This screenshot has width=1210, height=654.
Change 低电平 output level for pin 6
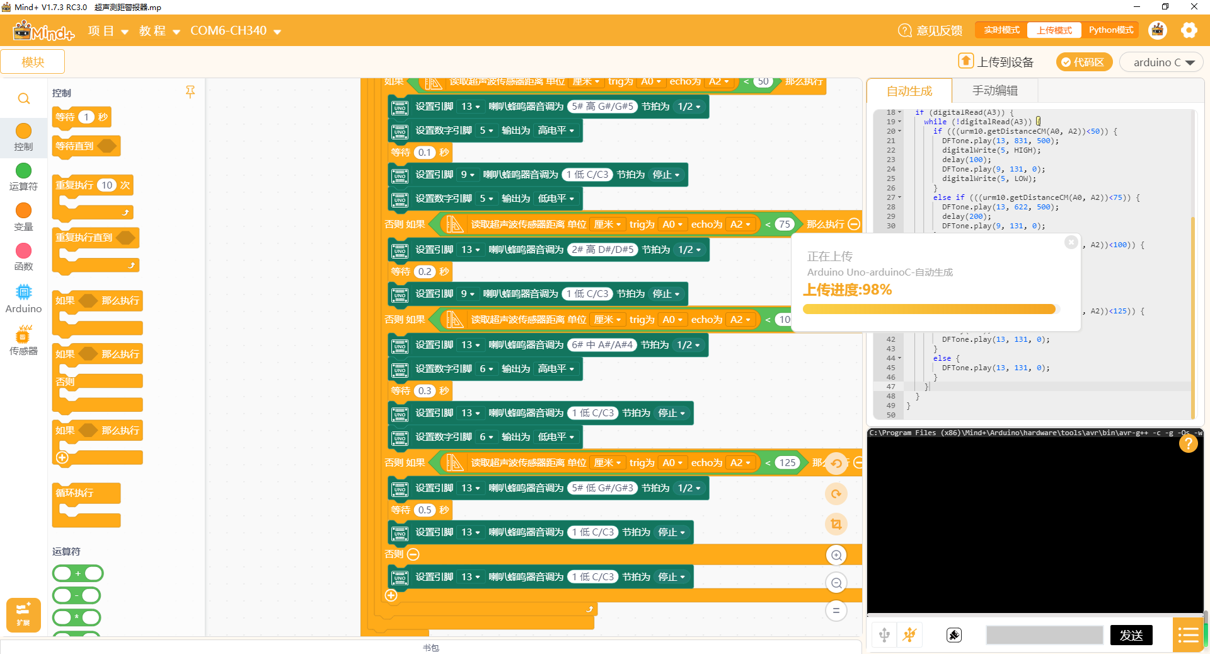tap(555, 437)
